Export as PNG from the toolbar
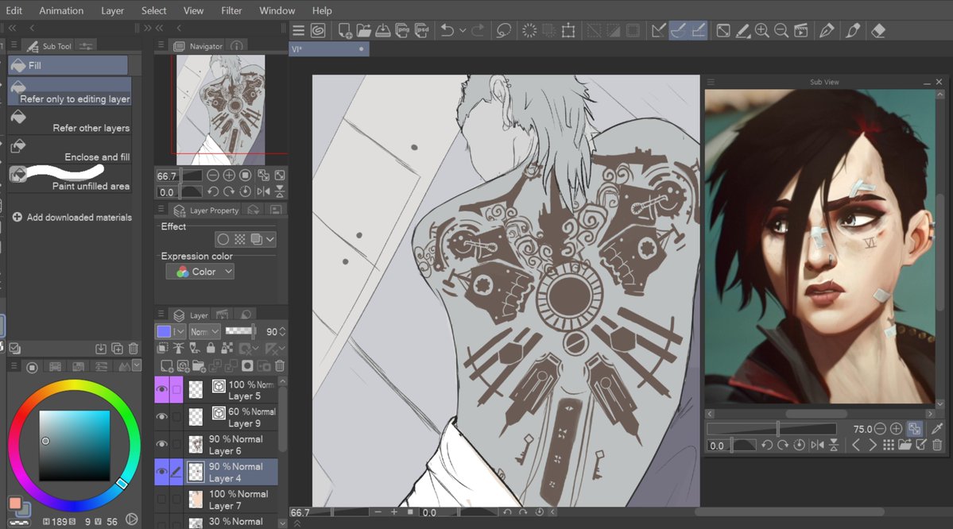The height and width of the screenshot is (529, 953). click(x=402, y=30)
